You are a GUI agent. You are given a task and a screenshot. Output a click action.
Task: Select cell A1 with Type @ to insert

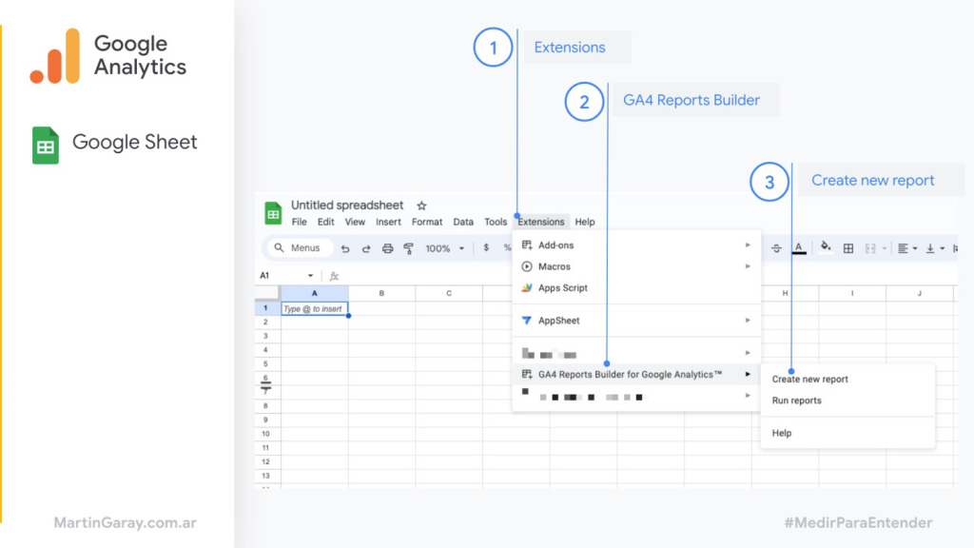[x=314, y=309]
